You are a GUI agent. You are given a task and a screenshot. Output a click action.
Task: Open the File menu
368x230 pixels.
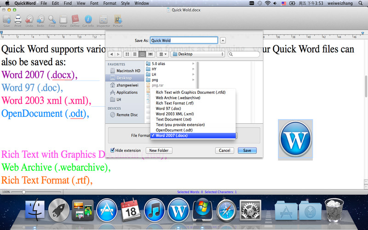44,3
